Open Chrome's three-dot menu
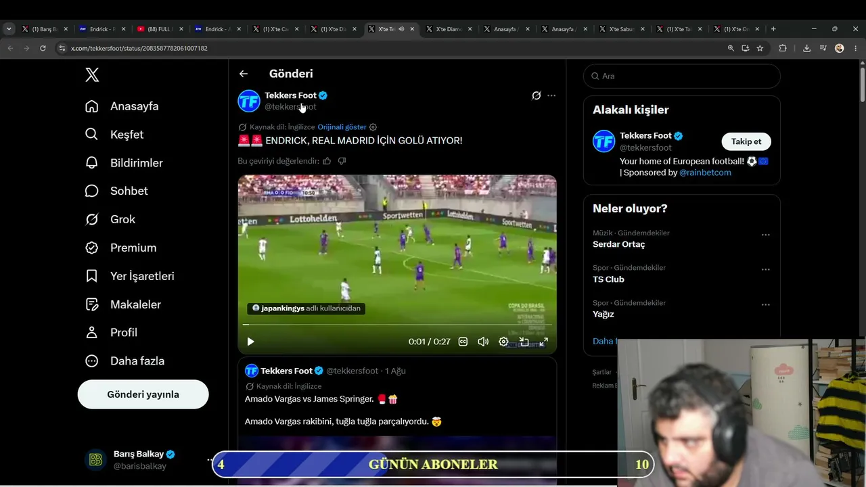 tap(856, 49)
